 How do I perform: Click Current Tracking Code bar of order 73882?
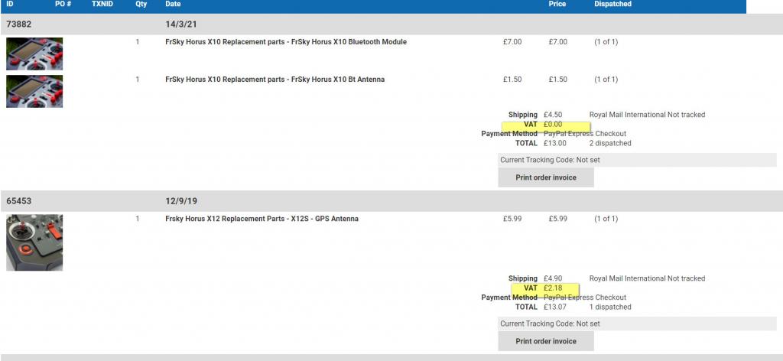(637, 161)
